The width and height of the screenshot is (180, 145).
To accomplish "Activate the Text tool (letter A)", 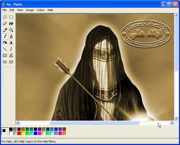I will [11, 43].
